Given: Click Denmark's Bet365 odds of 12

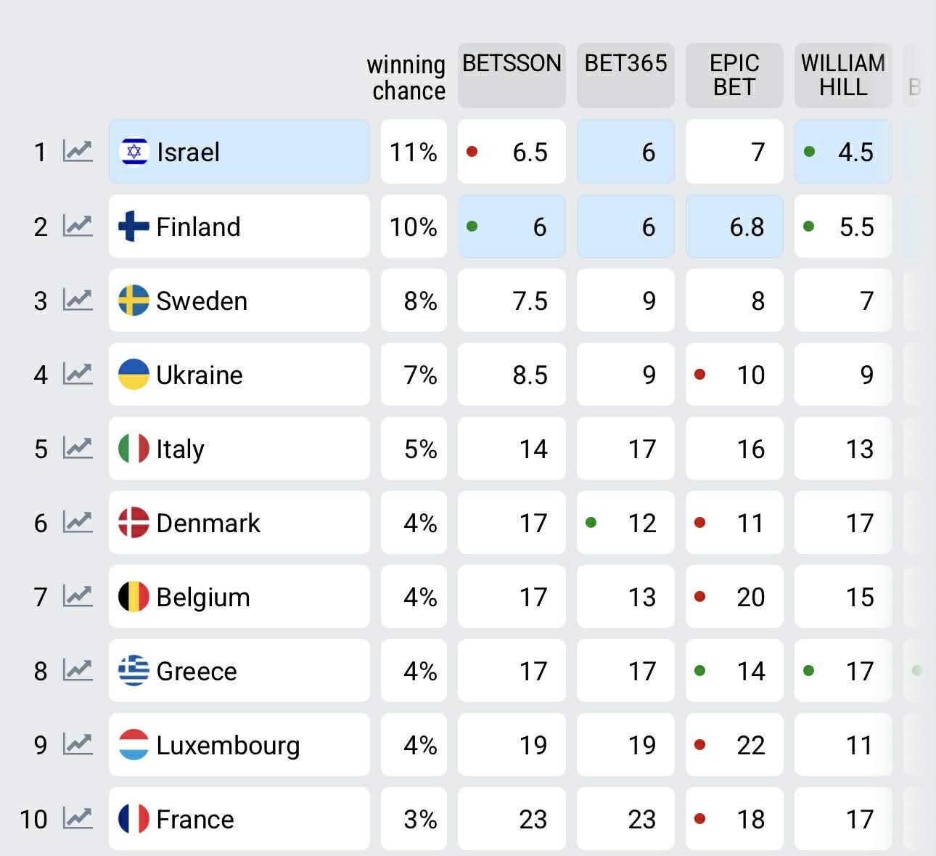Looking at the screenshot, I should [625, 523].
